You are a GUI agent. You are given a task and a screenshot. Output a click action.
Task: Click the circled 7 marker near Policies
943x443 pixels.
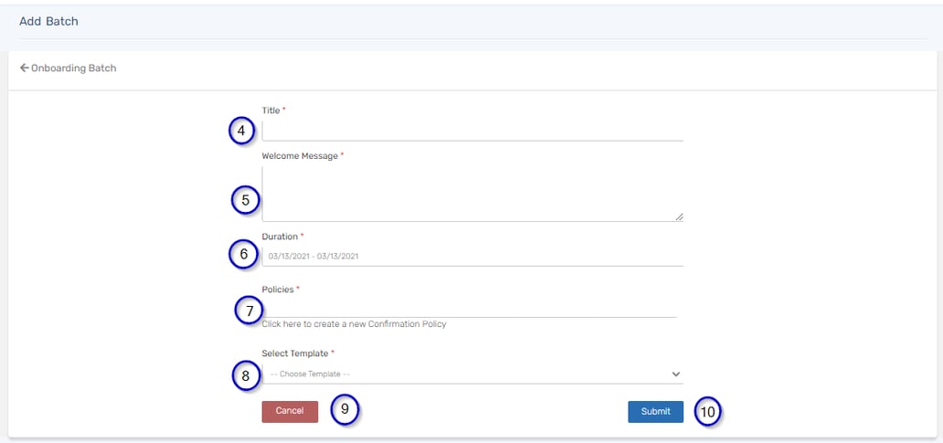(249, 311)
